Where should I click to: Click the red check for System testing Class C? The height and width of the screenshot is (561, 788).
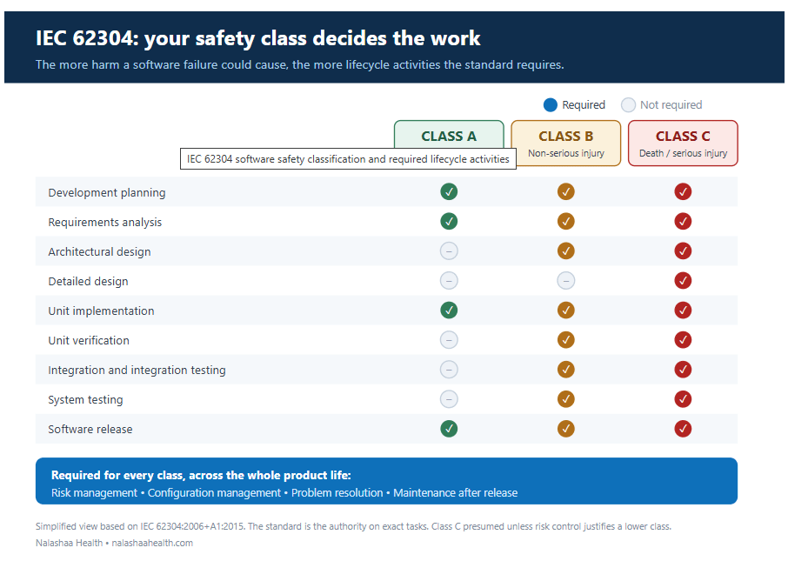(683, 399)
